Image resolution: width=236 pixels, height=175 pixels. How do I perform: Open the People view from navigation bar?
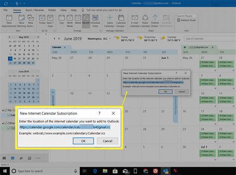tap(21, 158)
